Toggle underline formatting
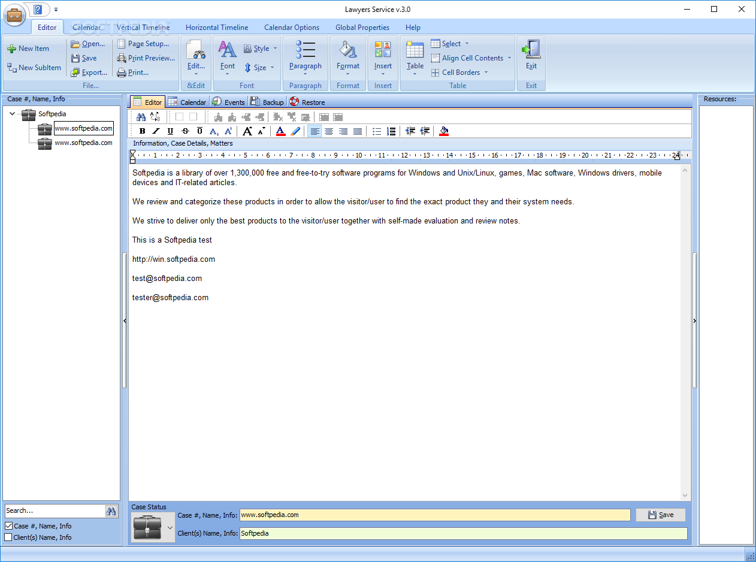This screenshot has height=562, width=756. pos(171,131)
